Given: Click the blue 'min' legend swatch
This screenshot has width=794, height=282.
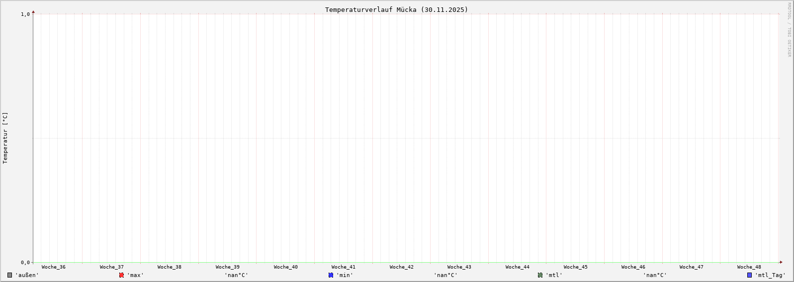Looking at the screenshot, I should click(x=331, y=275).
